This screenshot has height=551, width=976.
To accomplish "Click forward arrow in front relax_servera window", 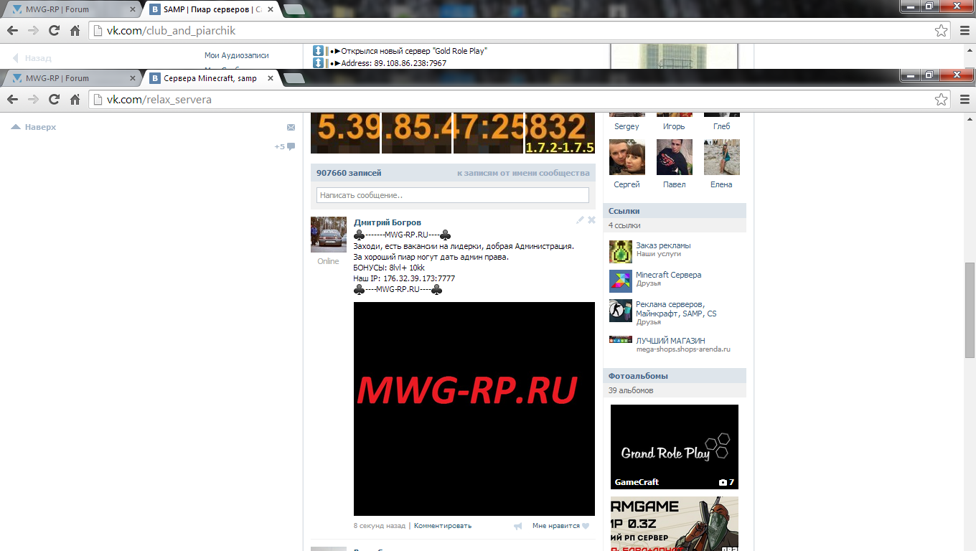I will tap(33, 100).
